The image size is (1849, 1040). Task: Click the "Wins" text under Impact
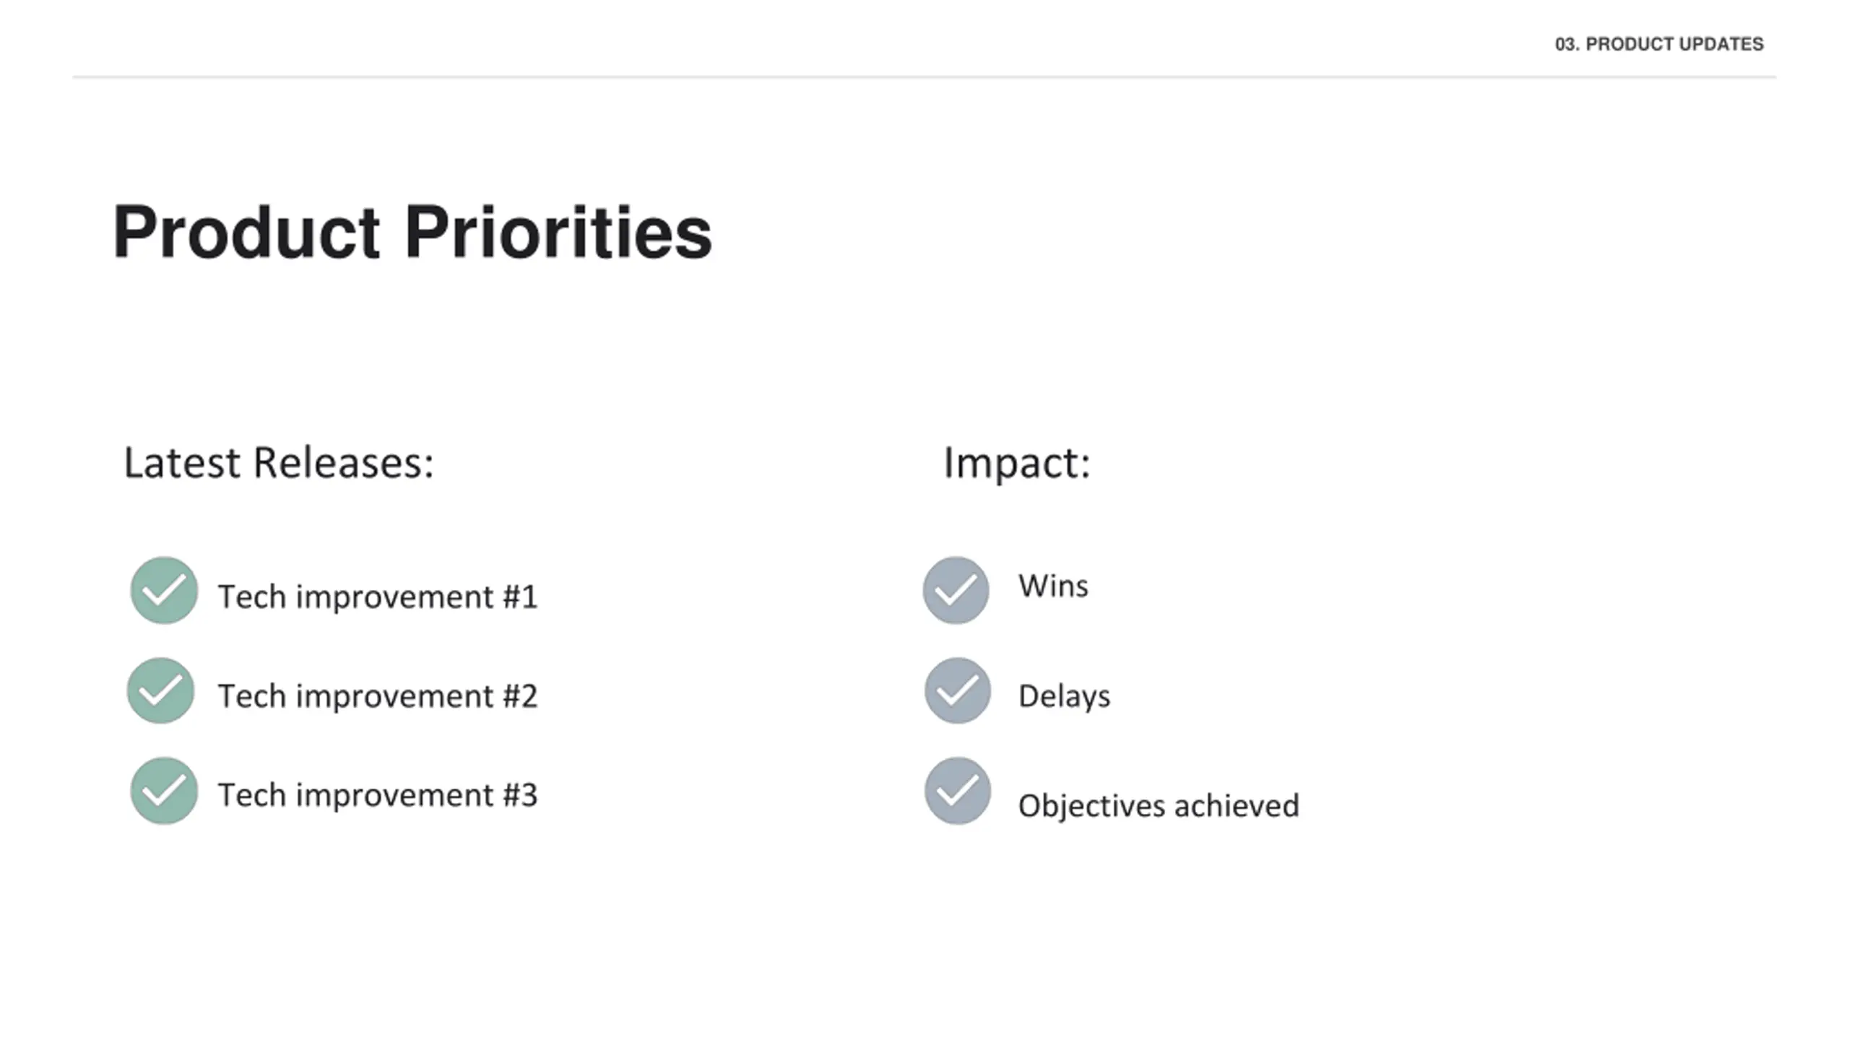coord(1053,586)
